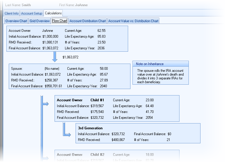The width and height of the screenshot is (225, 162).
Task: Click the $1,063,072 transfer amount beside the arrow
Action: pos(70,57)
